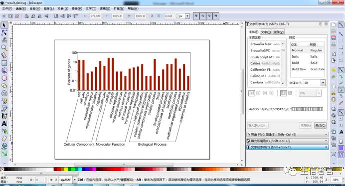
Task: Switch to the 文字(T) tab in the text panel
Action: click(266, 32)
